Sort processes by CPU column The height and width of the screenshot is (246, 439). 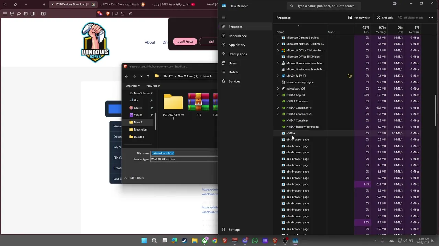(x=363, y=29)
